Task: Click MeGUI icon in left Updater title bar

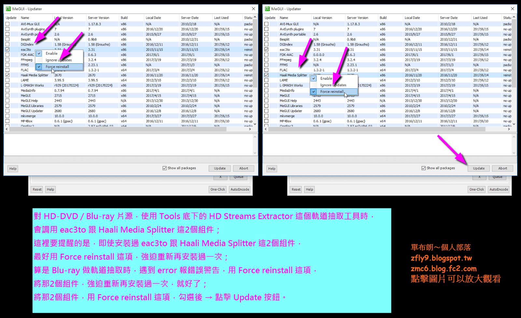Action: pos(8,9)
